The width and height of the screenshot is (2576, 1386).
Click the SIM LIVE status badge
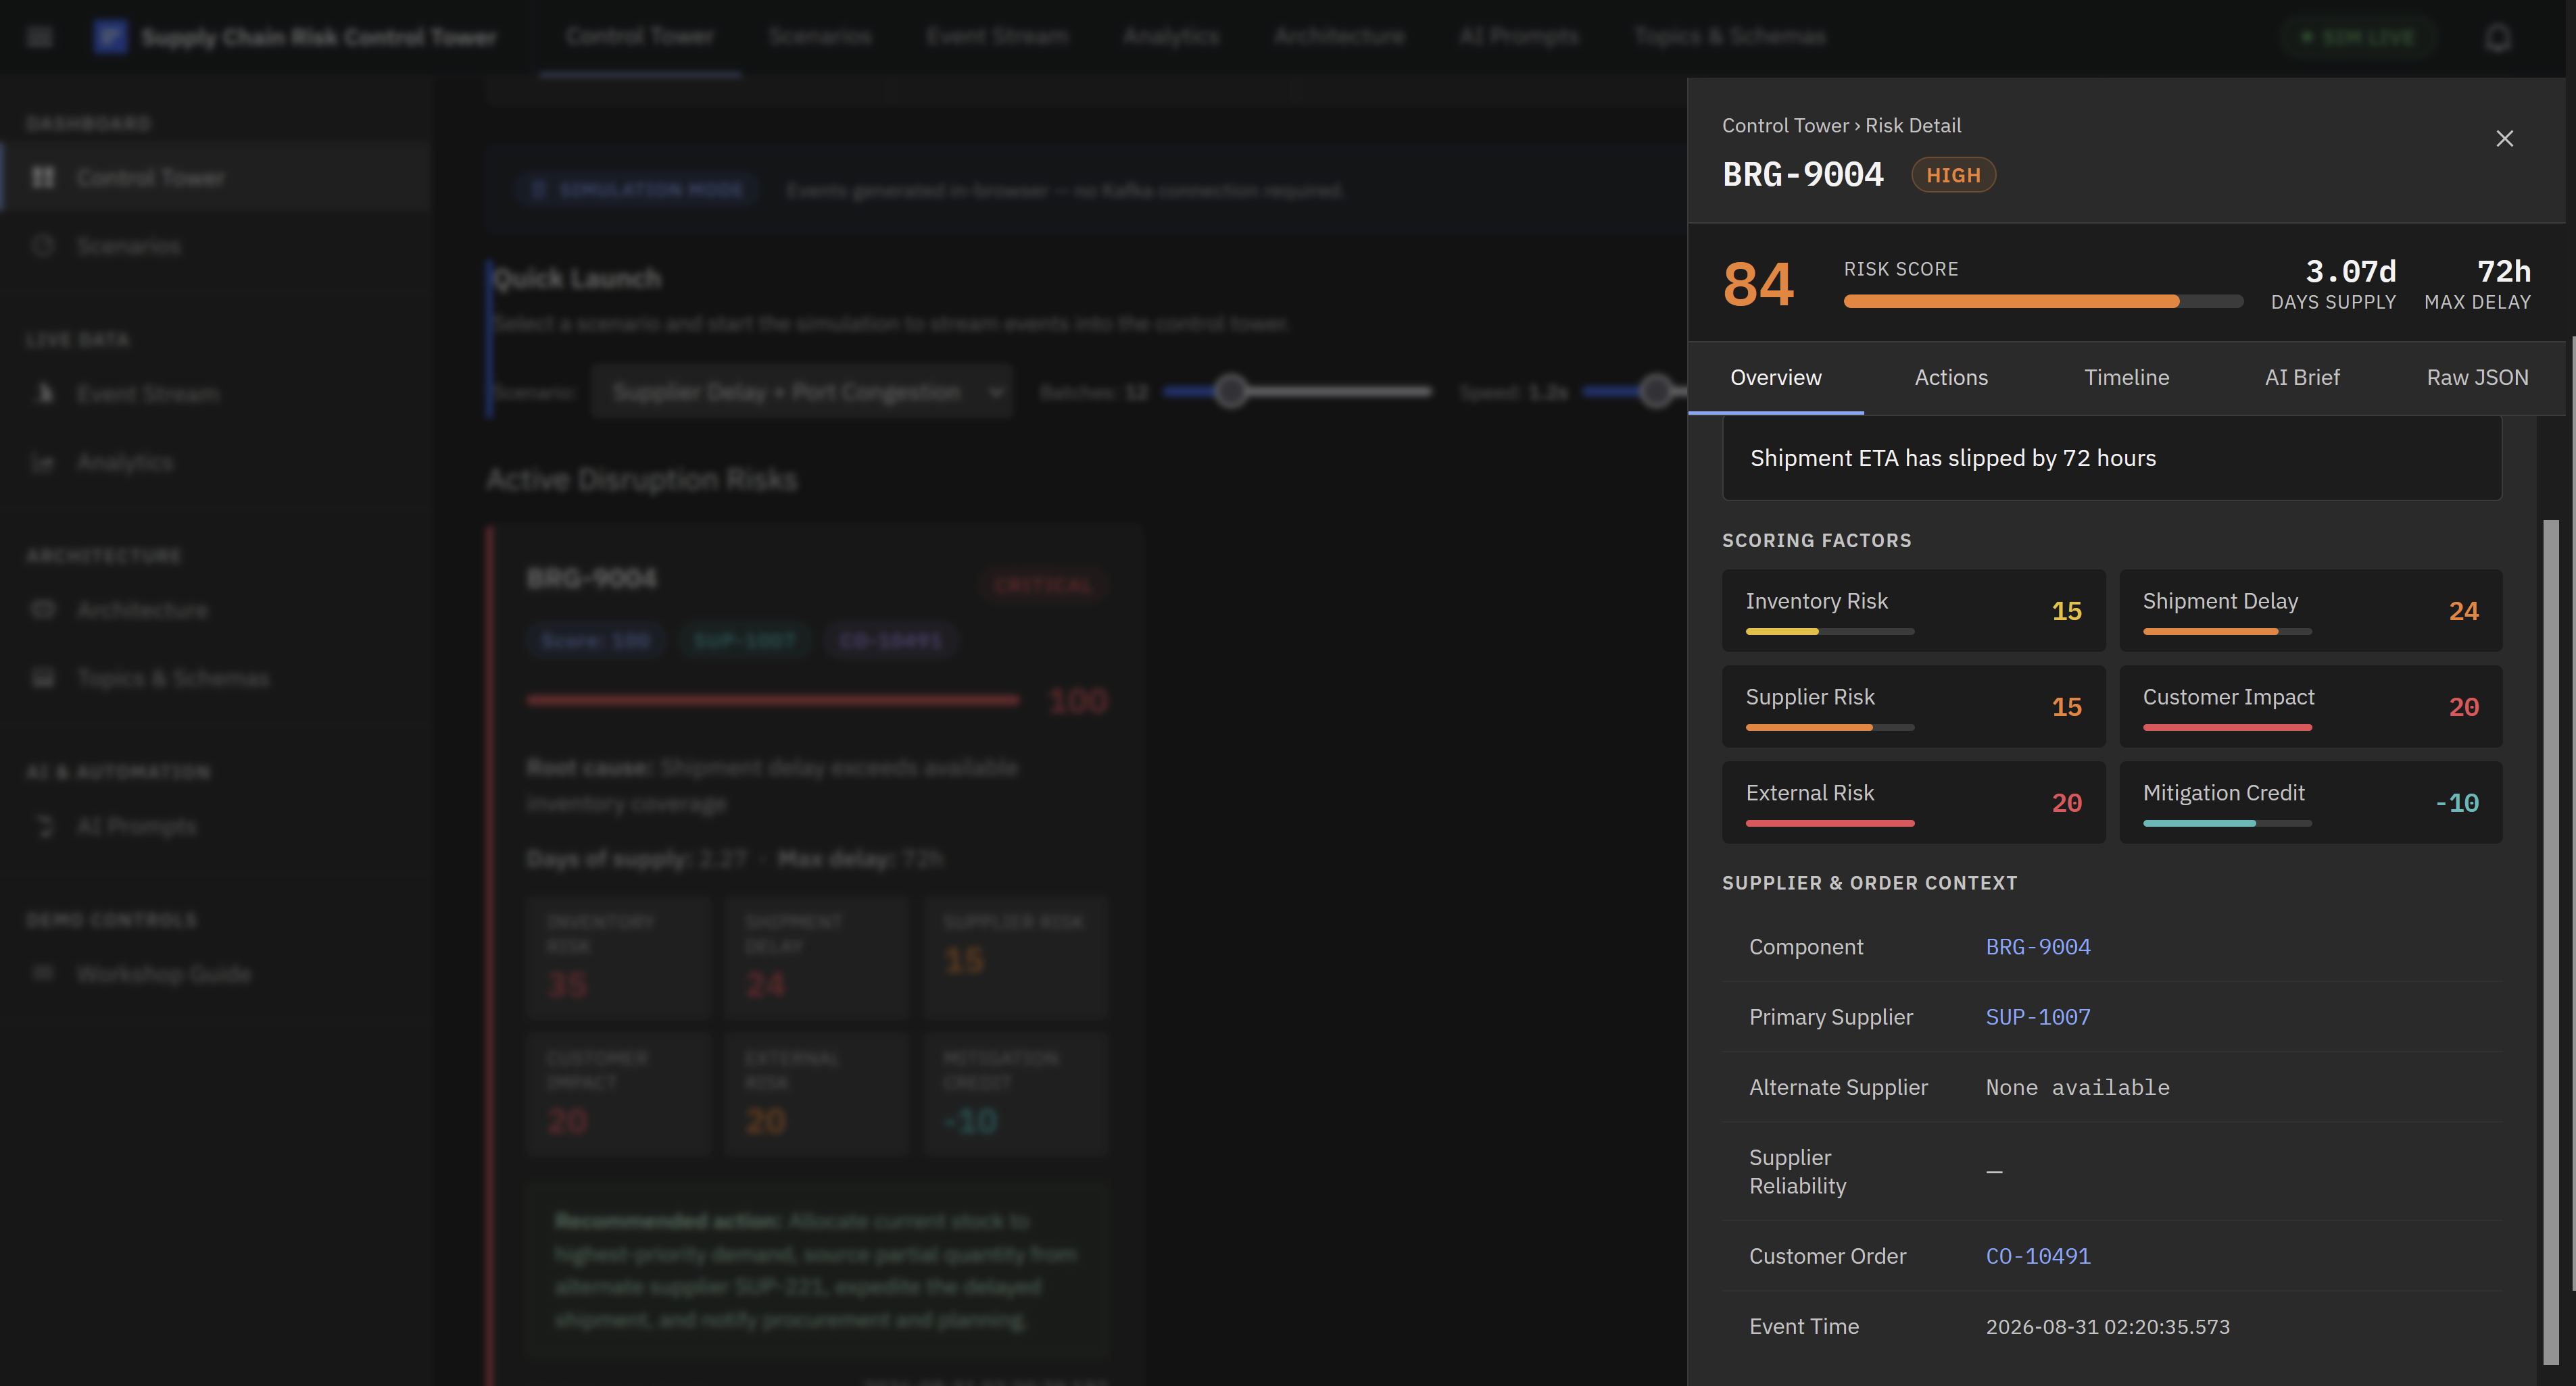point(2359,38)
